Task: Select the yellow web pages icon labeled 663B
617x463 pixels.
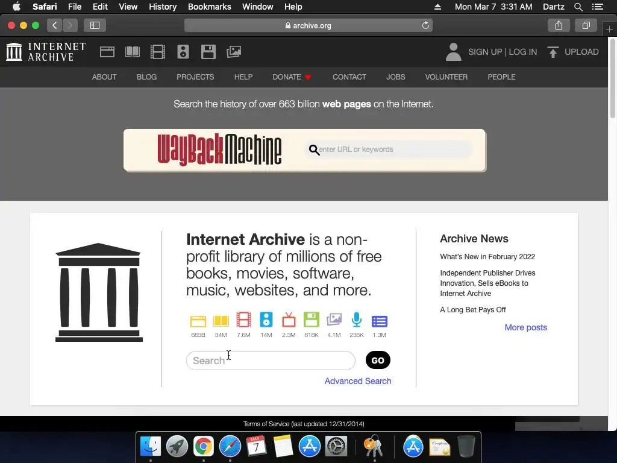Action: click(198, 321)
